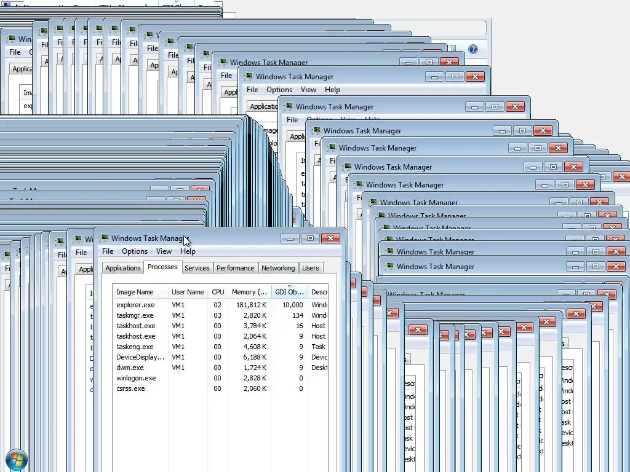Open Options in background window showing full menu bar
Screen dimensions: 630x472
pyautogui.click(x=279, y=90)
